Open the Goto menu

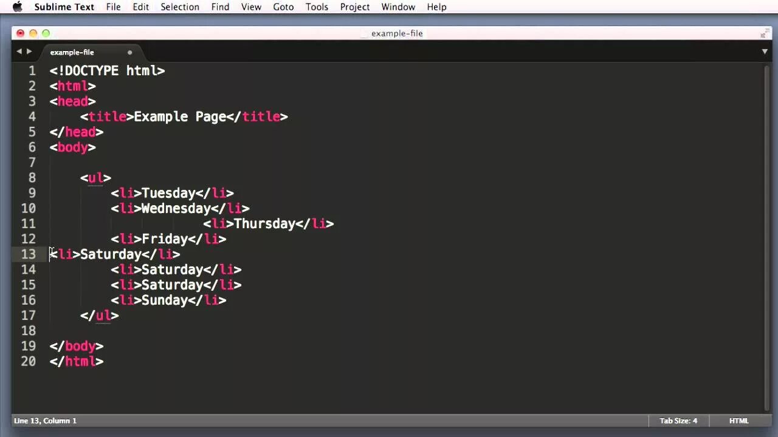283,7
